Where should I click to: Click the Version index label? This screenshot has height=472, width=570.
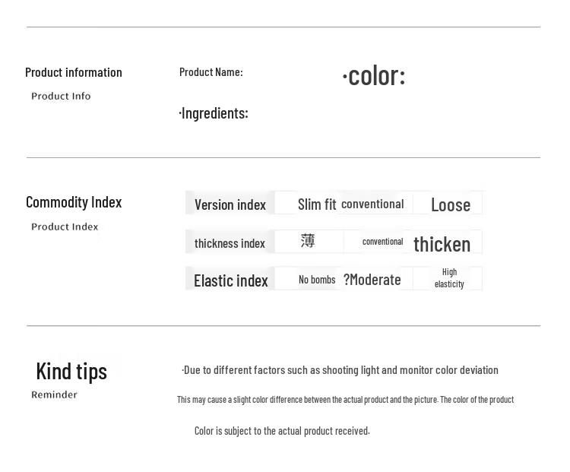(230, 204)
